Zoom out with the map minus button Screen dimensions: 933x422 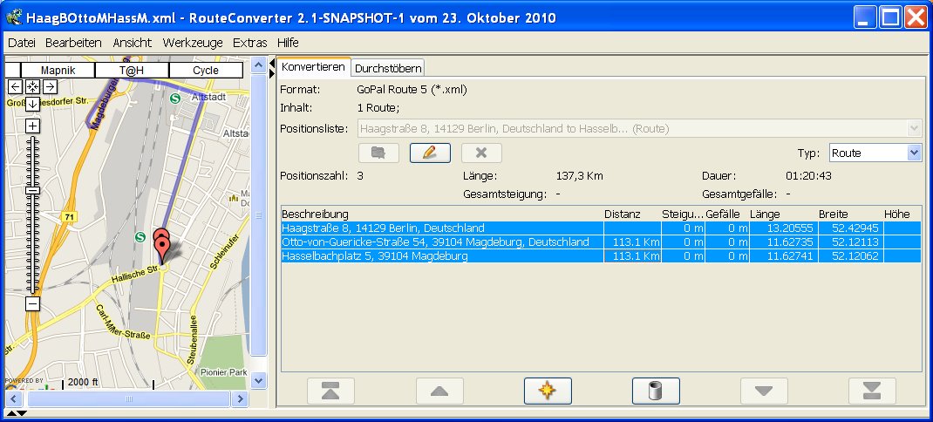pyautogui.click(x=33, y=303)
